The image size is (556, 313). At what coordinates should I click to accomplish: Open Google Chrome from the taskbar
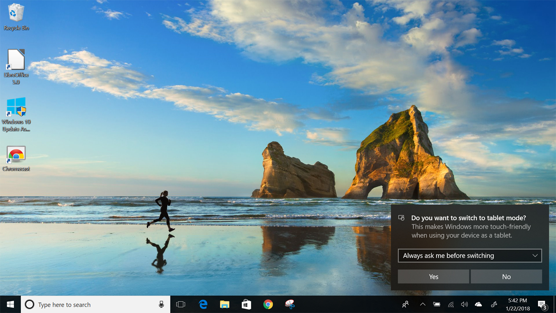tap(269, 304)
